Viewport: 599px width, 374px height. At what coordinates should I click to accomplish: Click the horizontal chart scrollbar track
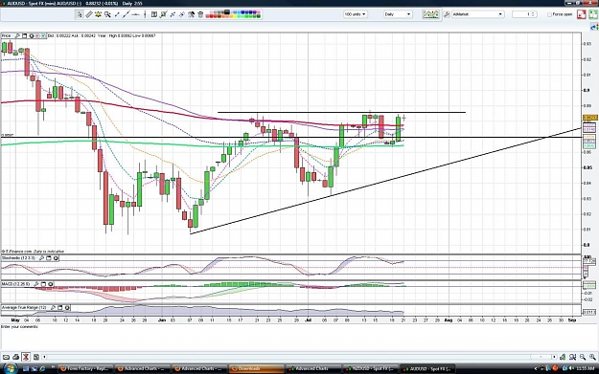click(x=299, y=357)
